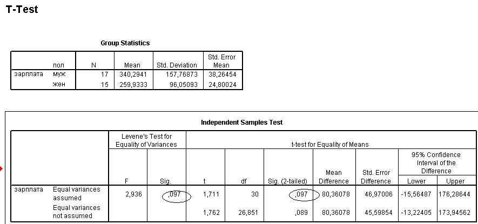Click the 95% Confidence Interval header
Screen dimensions: 478x224
point(436,162)
